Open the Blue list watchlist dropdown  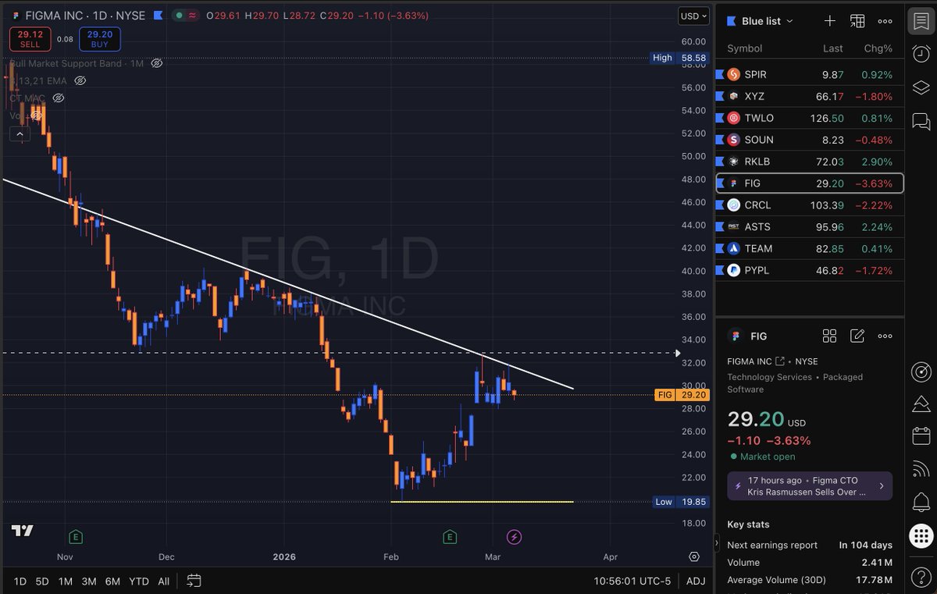click(x=760, y=21)
